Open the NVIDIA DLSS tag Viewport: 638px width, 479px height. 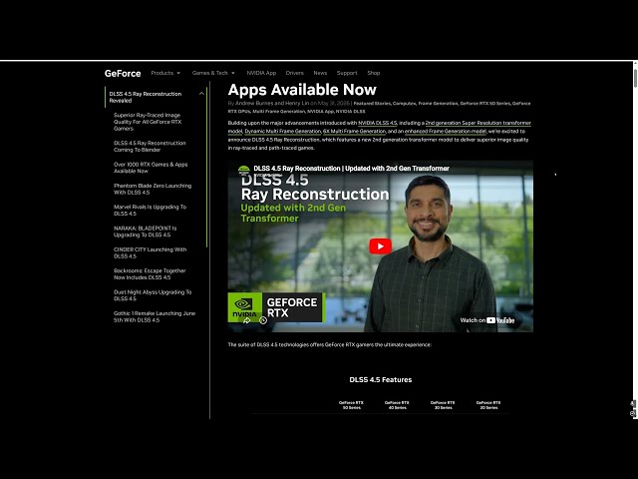(350, 111)
